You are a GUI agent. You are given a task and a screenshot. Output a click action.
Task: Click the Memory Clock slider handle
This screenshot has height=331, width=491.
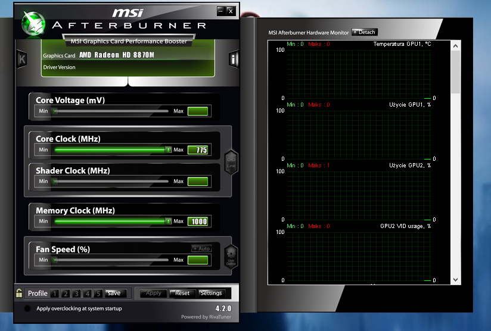click(168, 221)
